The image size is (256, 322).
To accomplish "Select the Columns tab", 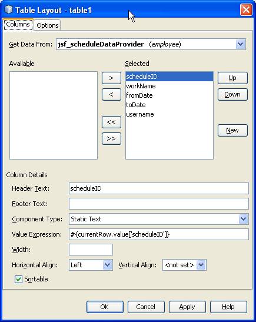I will (x=18, y=25).
